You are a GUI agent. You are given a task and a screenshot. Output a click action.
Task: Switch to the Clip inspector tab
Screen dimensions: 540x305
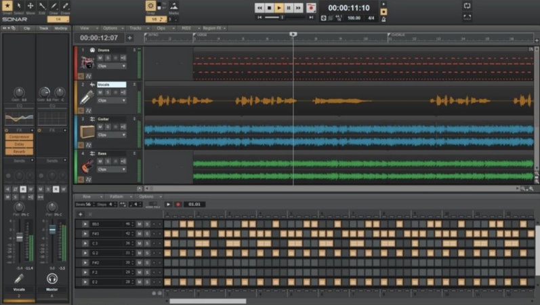click(x=27, y=28)
